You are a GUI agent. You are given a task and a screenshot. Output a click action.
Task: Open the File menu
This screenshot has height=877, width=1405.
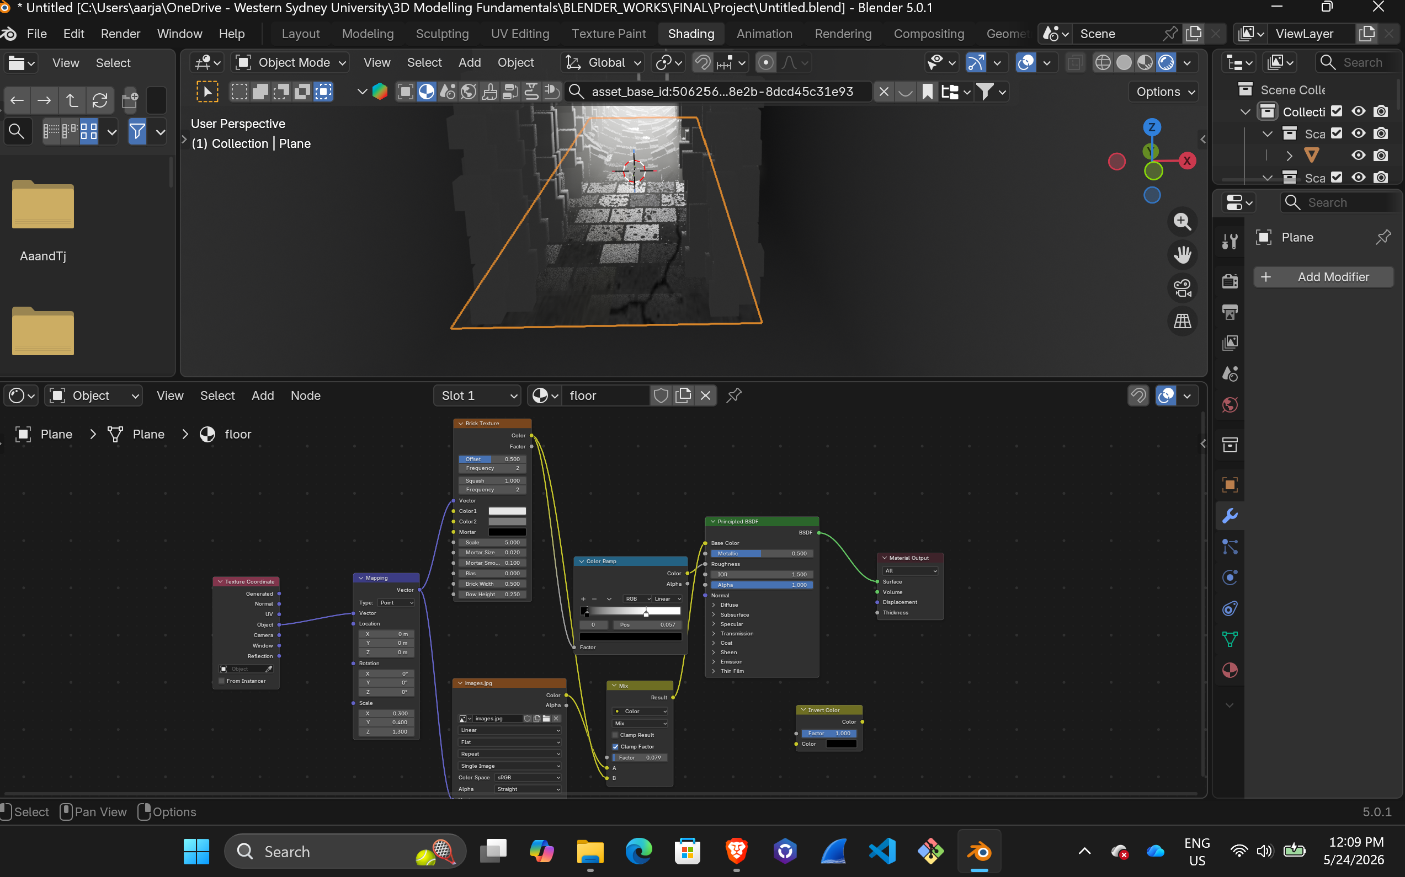[36, 34]
